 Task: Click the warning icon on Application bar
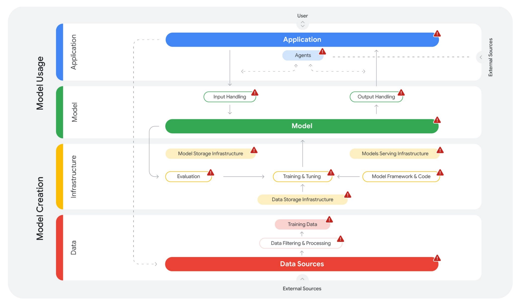point(437,34)
